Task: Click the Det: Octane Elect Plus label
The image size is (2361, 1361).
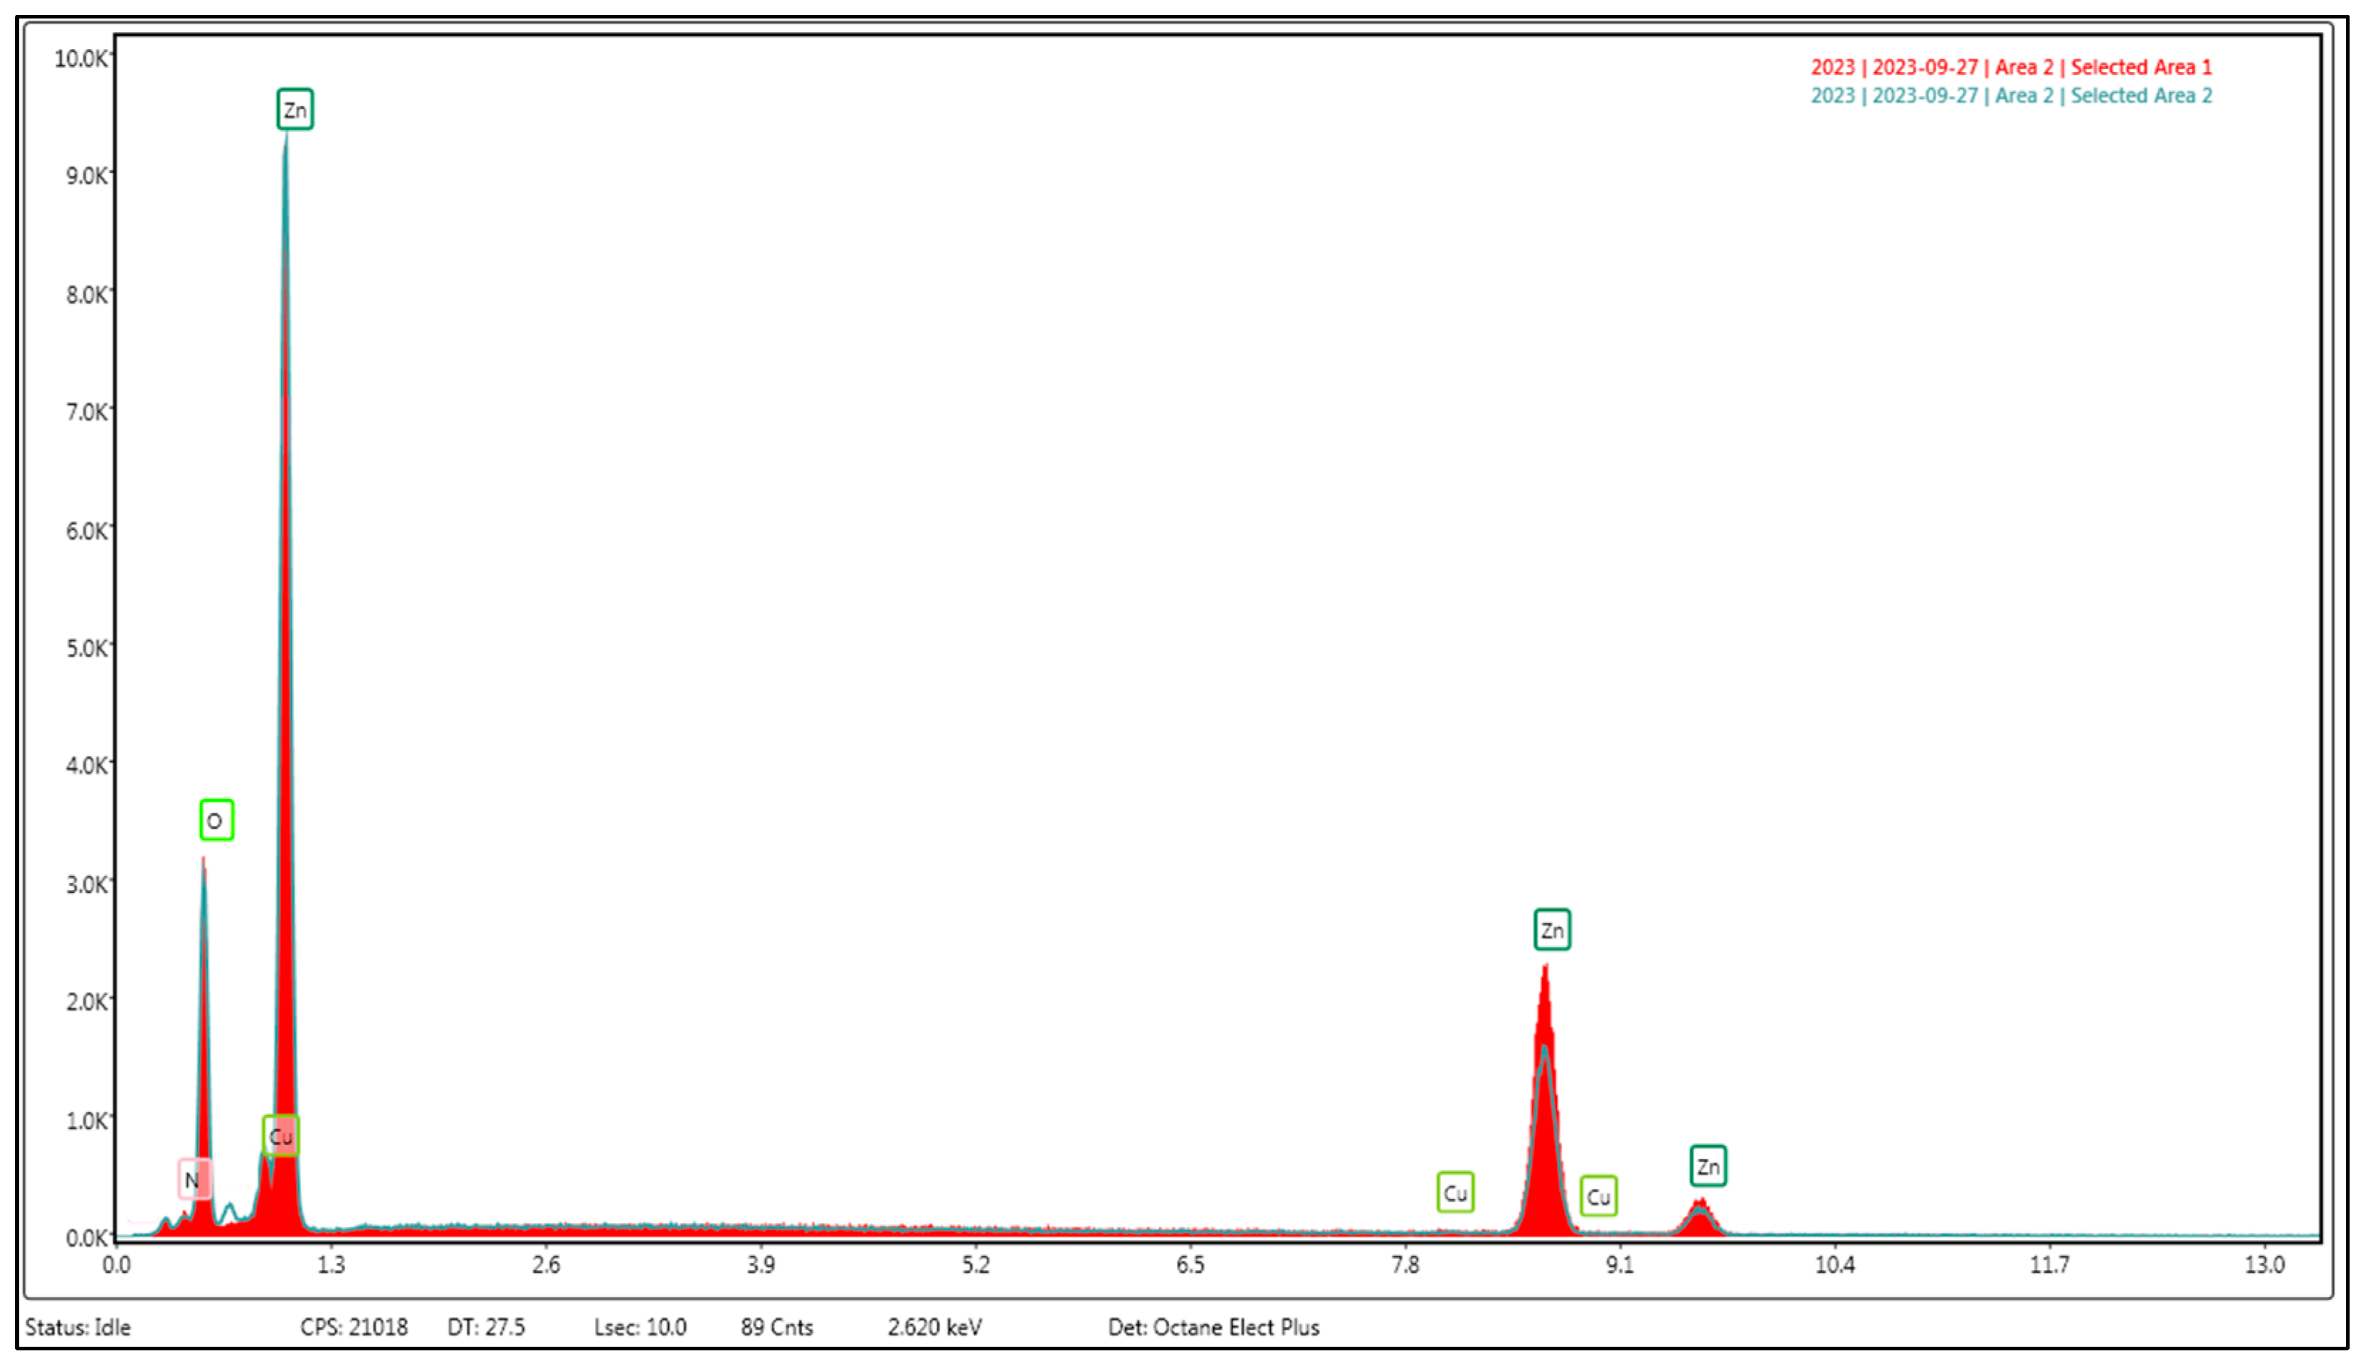Action: click(x=1213, y=1328)
